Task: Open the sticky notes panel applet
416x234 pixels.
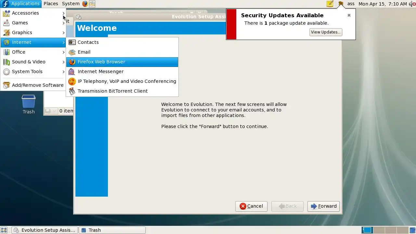Action: 330,4
